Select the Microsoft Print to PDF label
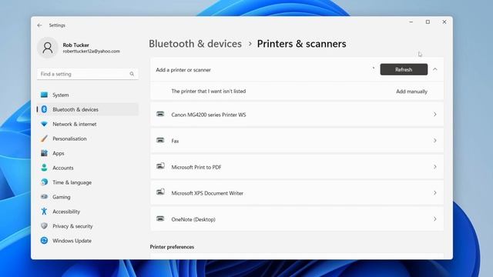This screenshot has width=493, height=277. pyautogui.click(x=196, y=167)
